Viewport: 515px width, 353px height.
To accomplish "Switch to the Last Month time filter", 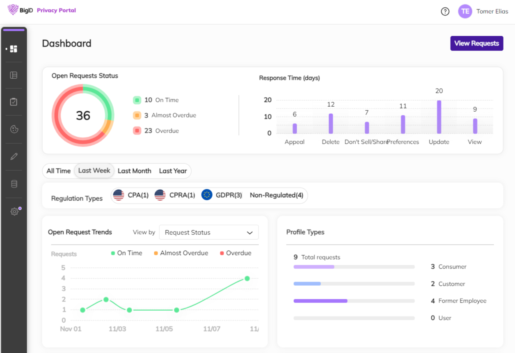I will pyautogui.click(x=134, y=170).
